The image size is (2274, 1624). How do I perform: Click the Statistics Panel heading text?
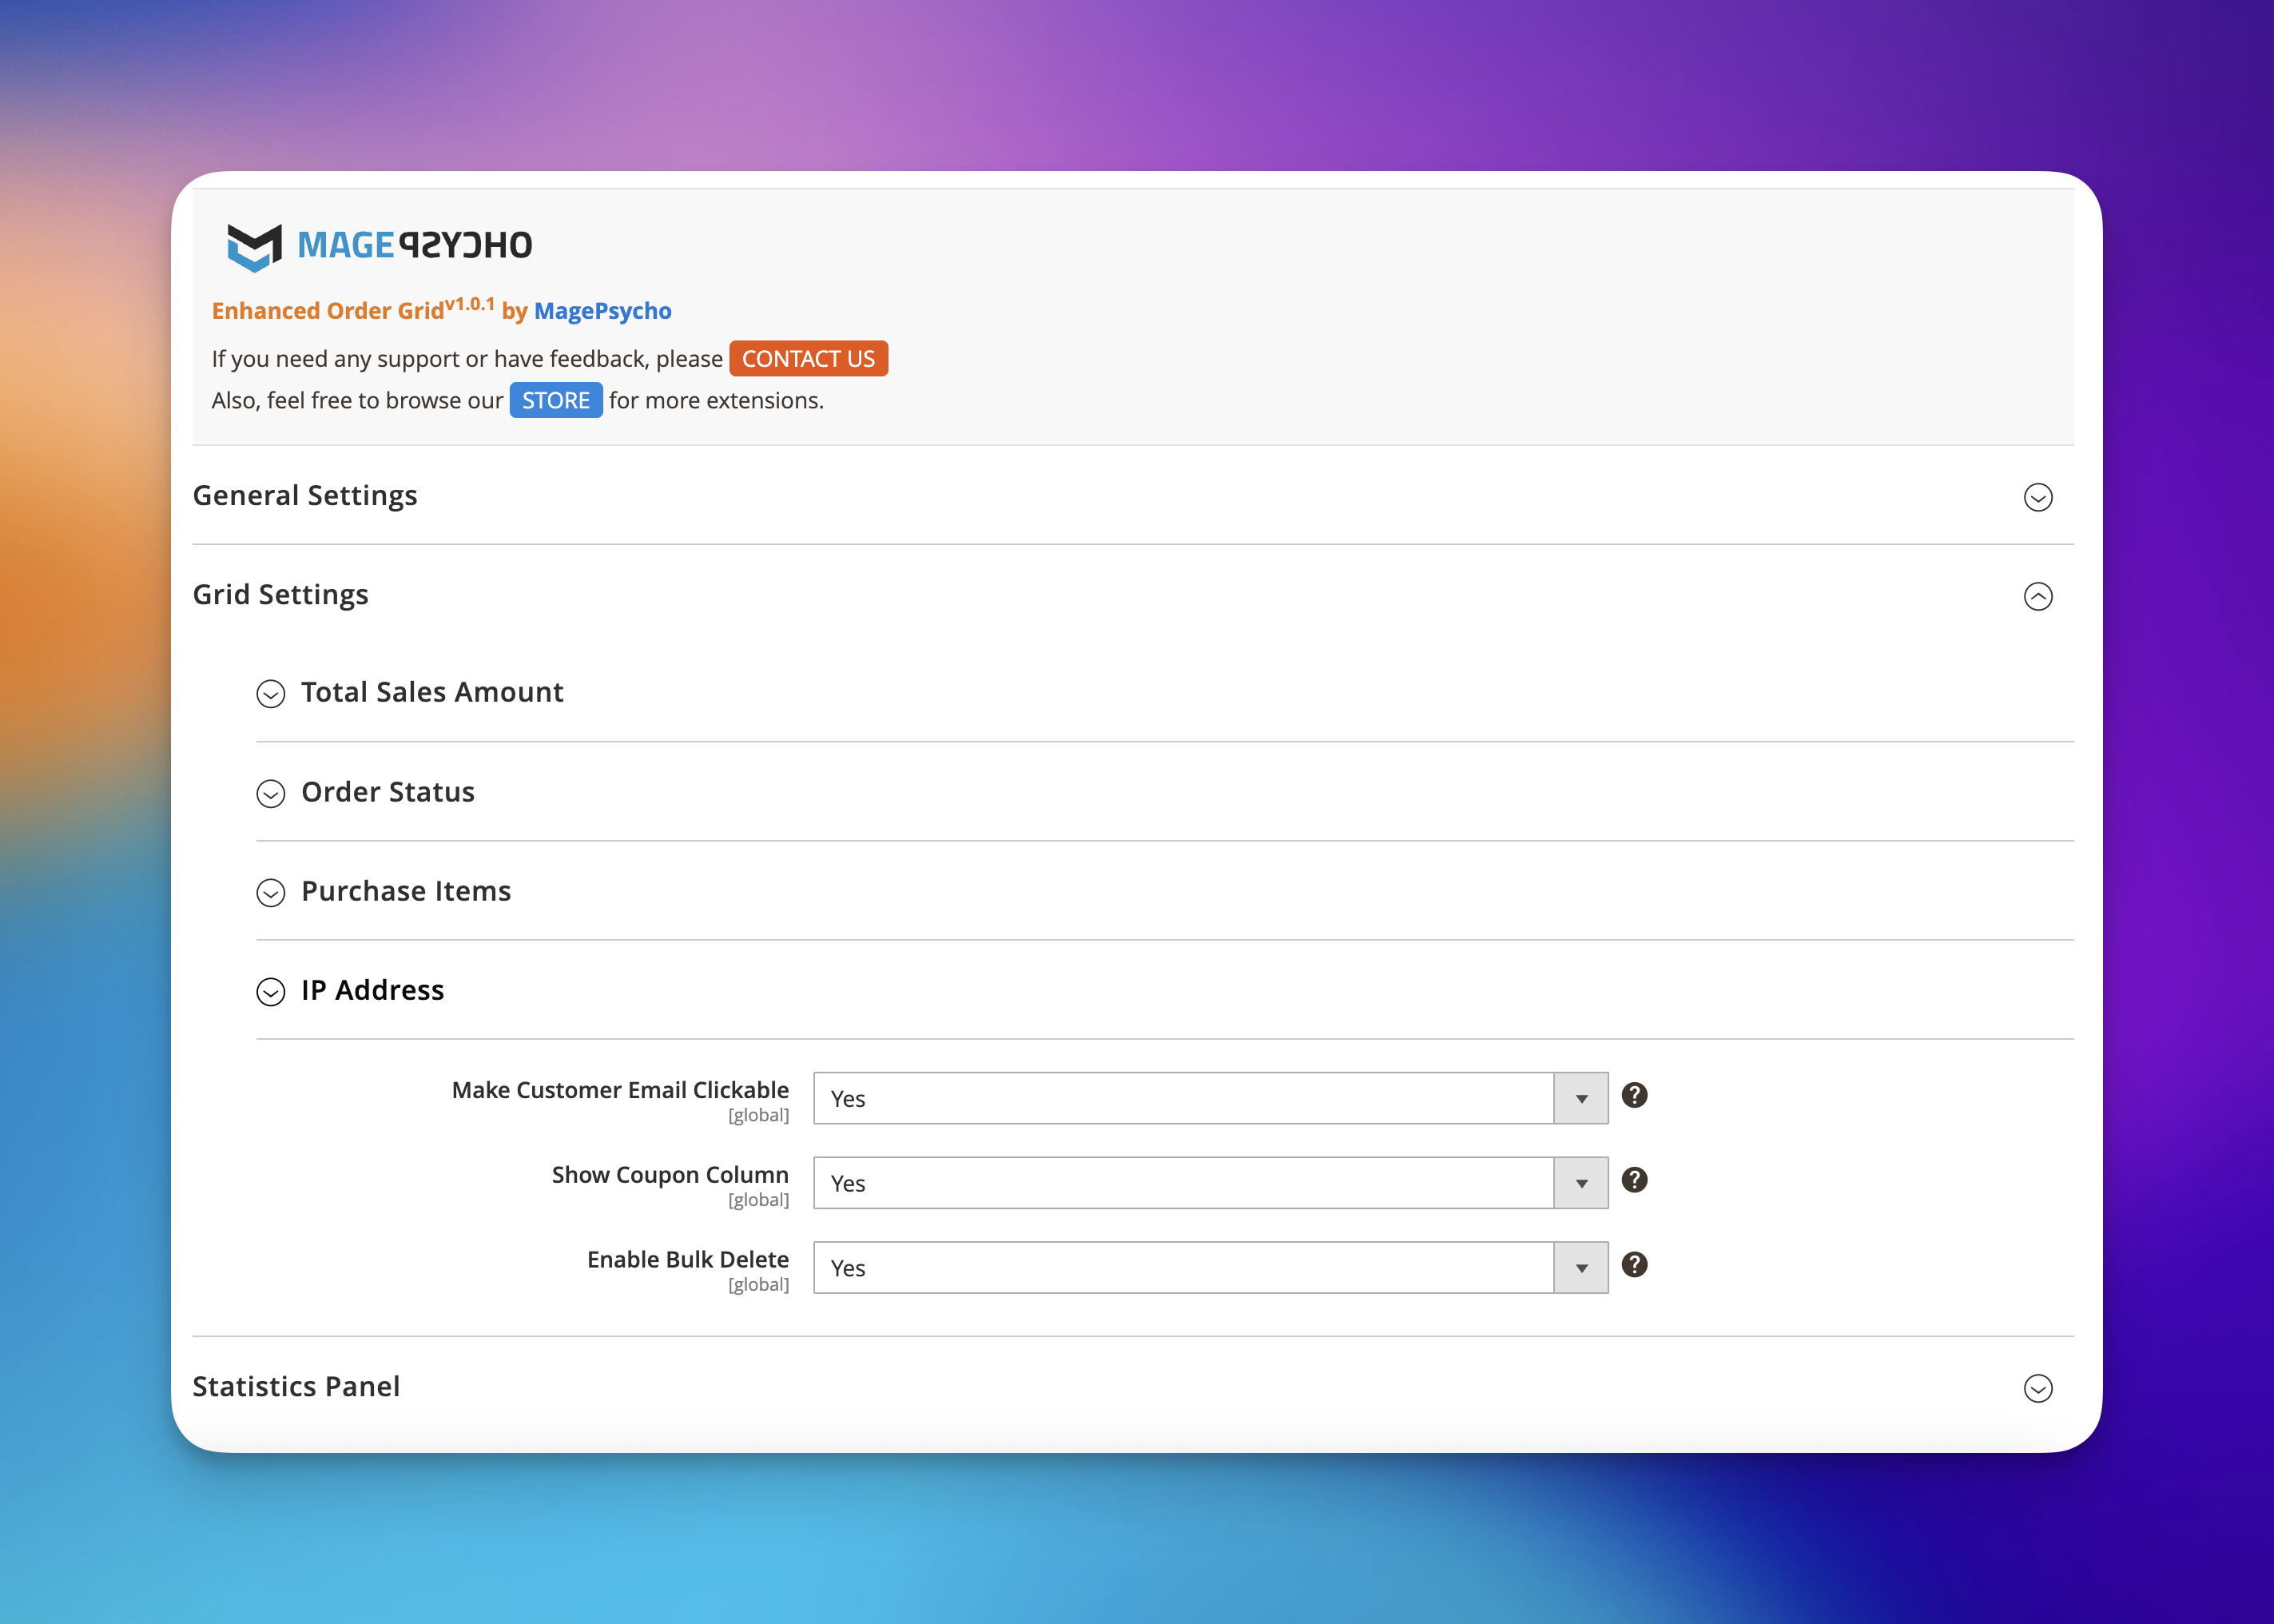296,1386
